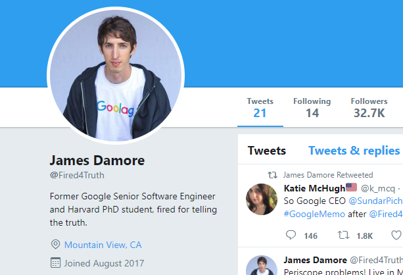Click the location pin icon near Mountain View
Screen dimensions: 403x275
tap(55, 244)
